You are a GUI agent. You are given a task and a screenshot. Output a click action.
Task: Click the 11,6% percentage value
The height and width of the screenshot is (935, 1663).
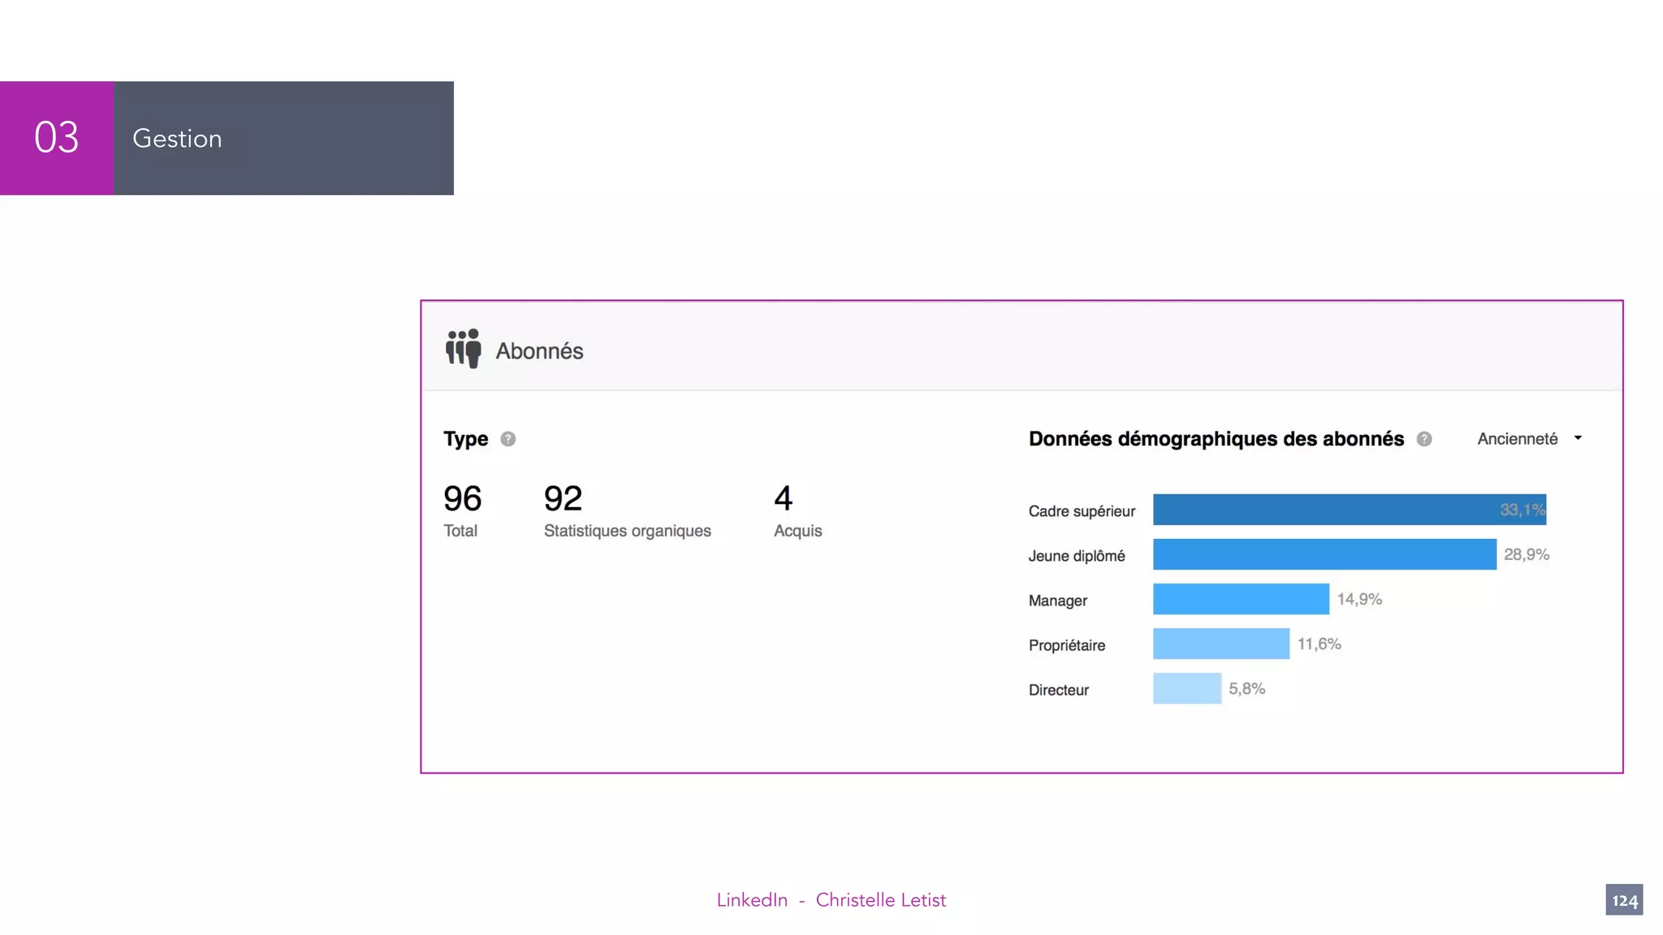pos(1319,644)
